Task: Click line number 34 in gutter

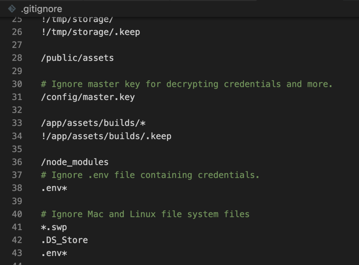Action: pos(17,136)
